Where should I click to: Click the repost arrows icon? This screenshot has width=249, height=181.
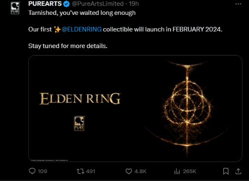pos(80,171)
